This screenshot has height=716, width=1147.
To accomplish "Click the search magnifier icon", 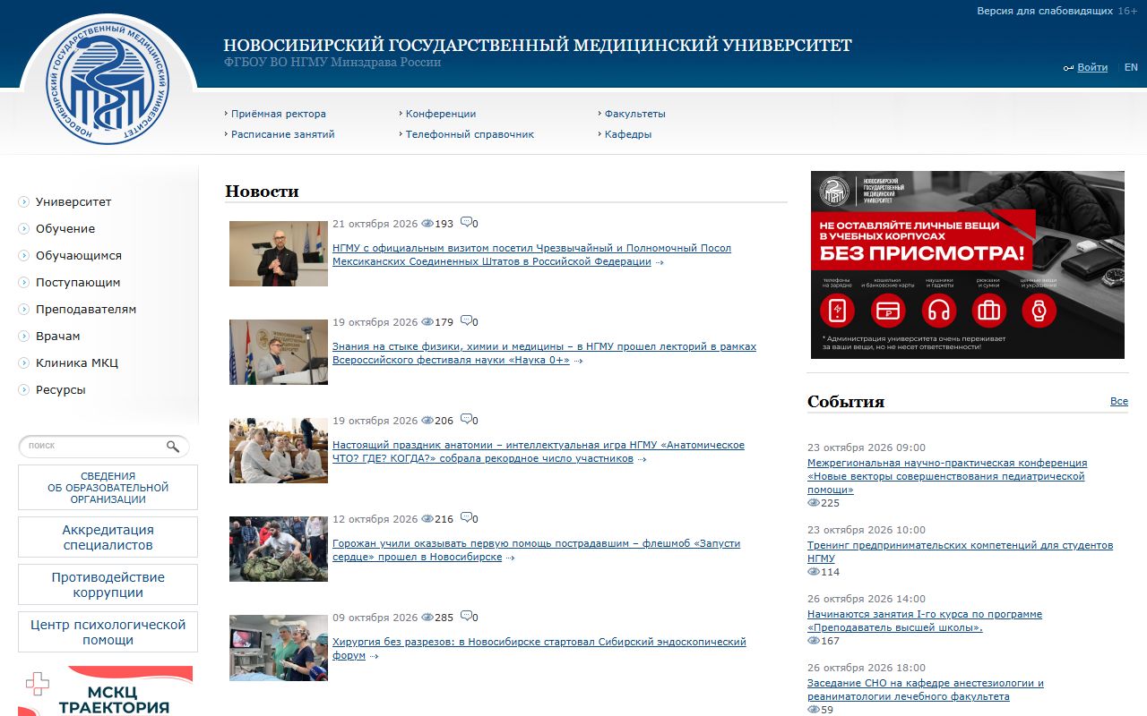I will coord(173,447).
